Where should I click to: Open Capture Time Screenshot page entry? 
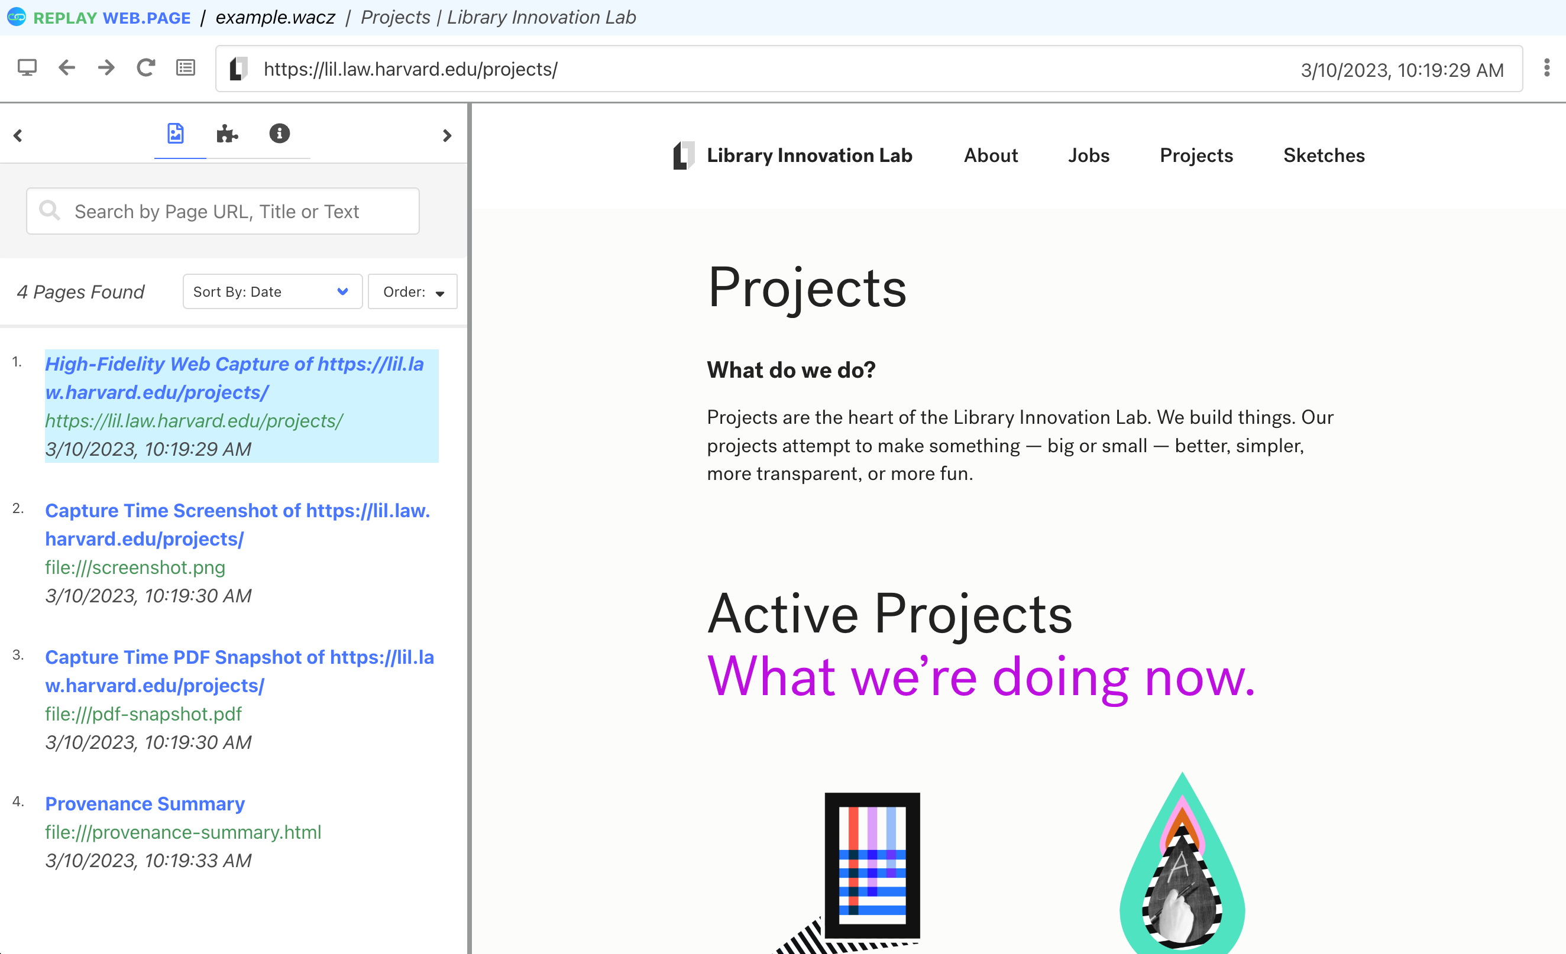coord(237,524)
